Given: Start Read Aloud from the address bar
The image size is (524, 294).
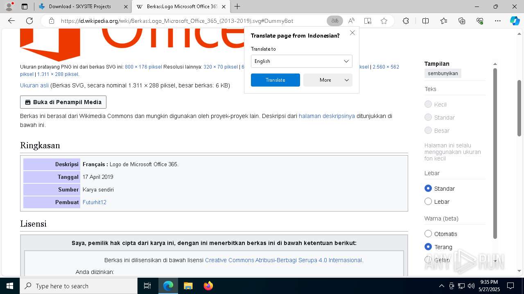Looking at the screenshot, I should point(351,21).
